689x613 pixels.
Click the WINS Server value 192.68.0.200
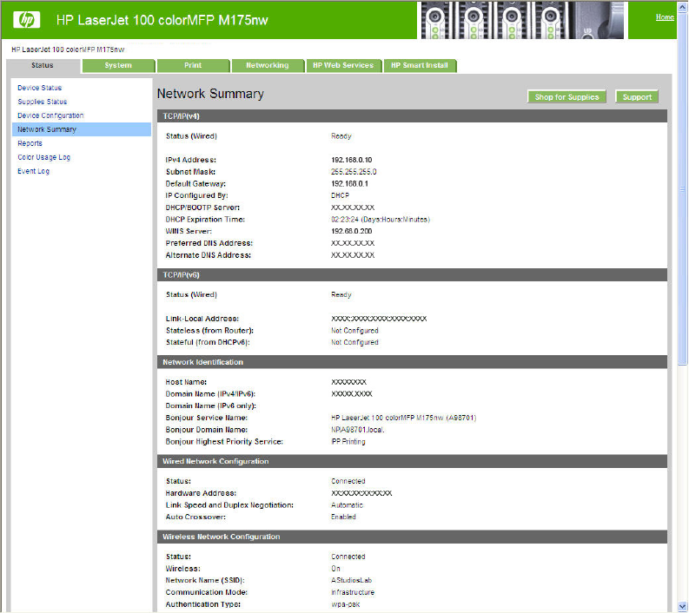click(x=352, y=231)
